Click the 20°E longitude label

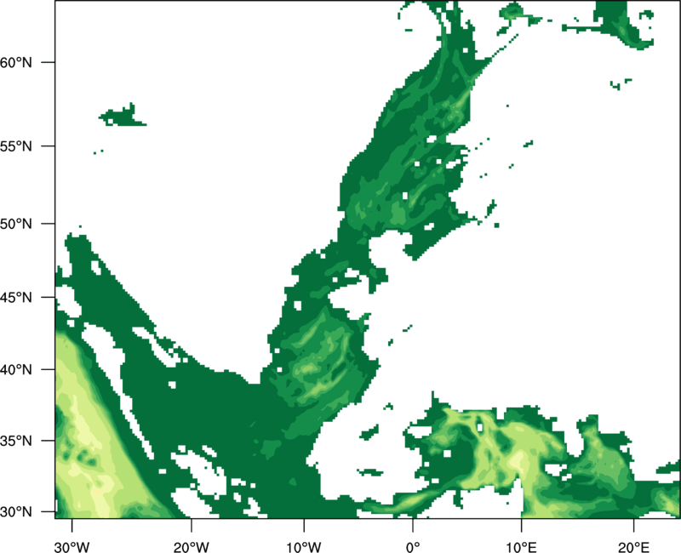(633, 547)
